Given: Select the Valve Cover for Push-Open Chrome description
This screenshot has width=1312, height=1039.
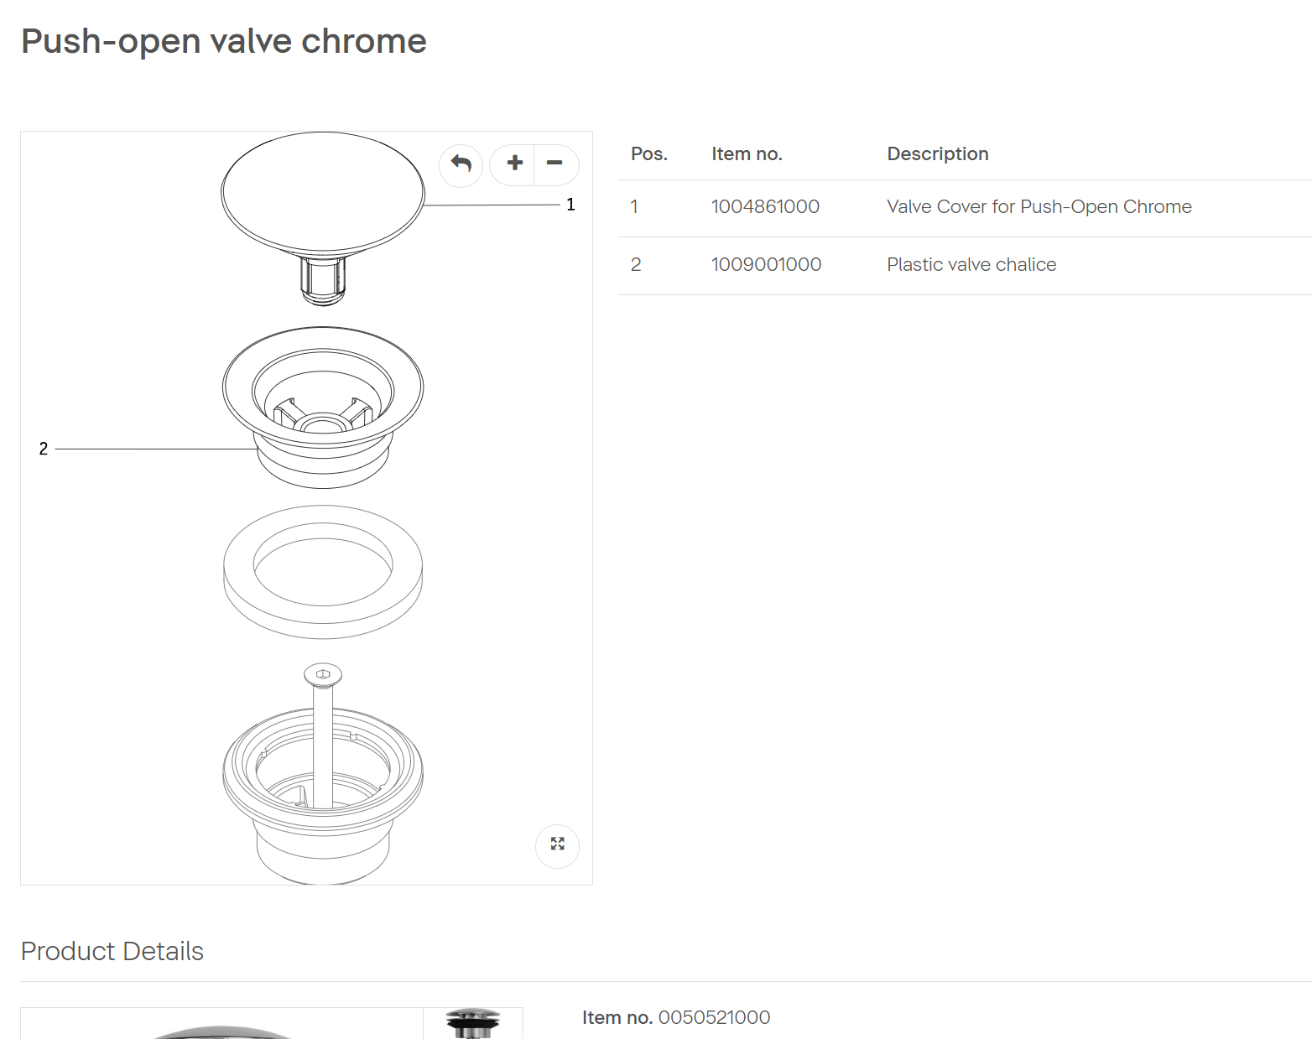Looking at the screenshot, I should (x=1039, y=207).
